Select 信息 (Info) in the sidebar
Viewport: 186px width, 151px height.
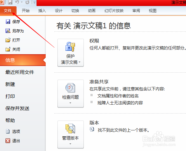[x=23, y=60]
